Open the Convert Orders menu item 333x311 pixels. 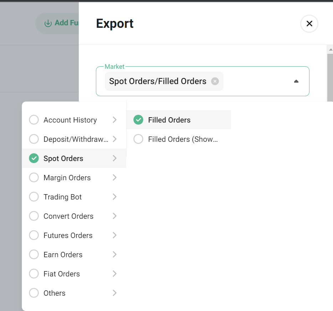click(x=74, y=216)
